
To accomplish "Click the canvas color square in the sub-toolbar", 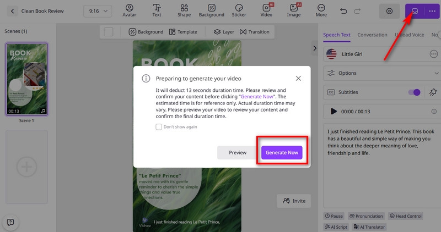I will (108, 32).
